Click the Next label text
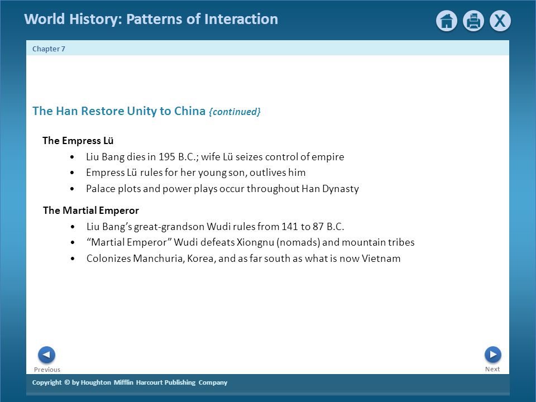536x402 pixels. point(492,369)
